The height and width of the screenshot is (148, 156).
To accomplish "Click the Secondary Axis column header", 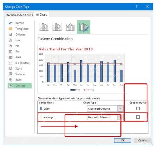I will click(138, 103).
